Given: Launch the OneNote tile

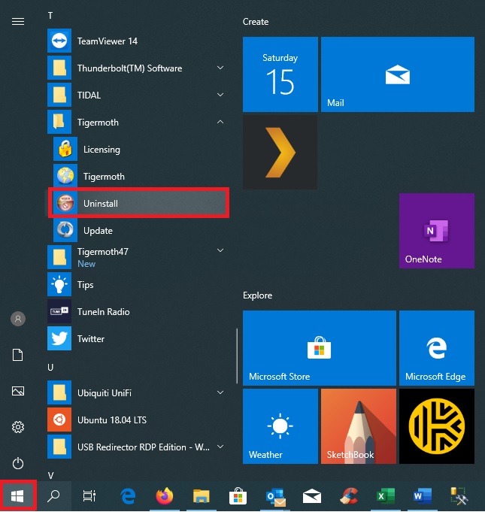Looking at the screenshot, I should click(x=437, y=231).
